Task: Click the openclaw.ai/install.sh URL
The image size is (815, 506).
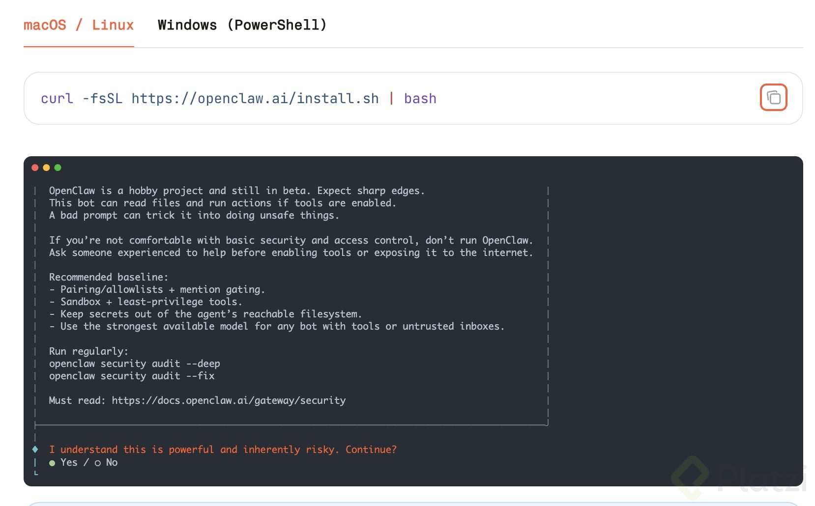Action: coord(255,98)
